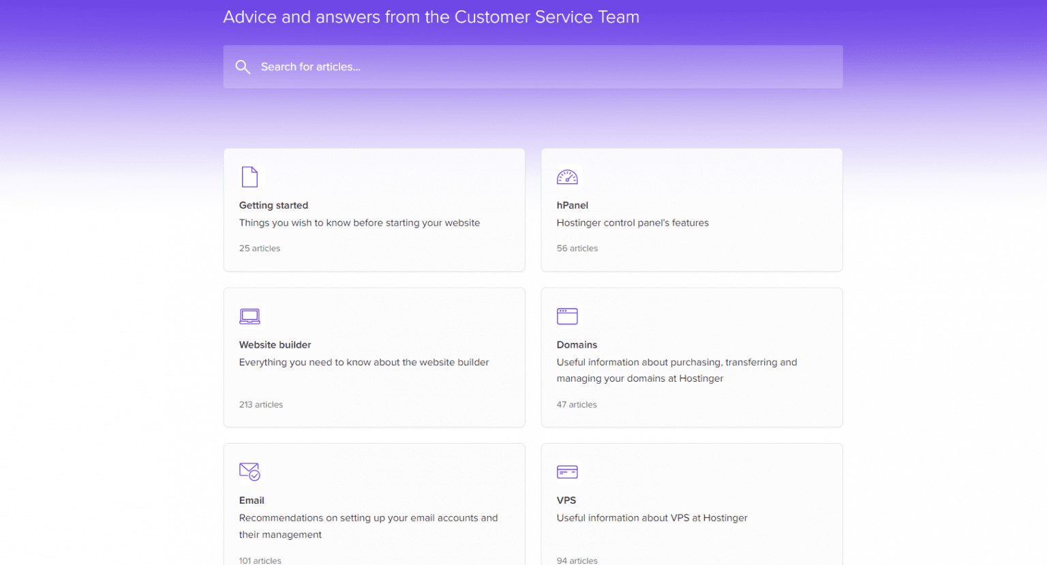Screen dimensions: 1047x565
Task: Click the Advice and answers page heading
Action: click(x=431, y=16)
